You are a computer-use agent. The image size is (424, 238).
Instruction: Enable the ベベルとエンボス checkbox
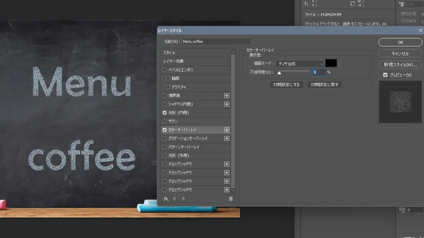click(x=165, y=70)
